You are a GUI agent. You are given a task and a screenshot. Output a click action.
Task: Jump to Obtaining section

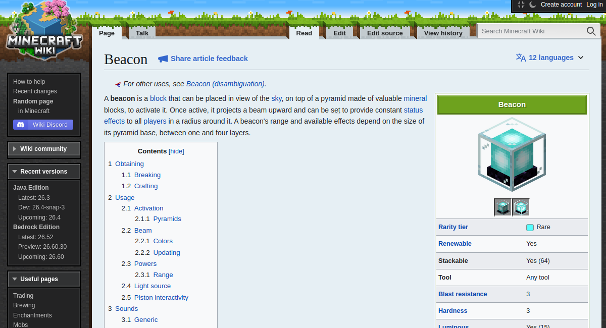tap(129, 164)
